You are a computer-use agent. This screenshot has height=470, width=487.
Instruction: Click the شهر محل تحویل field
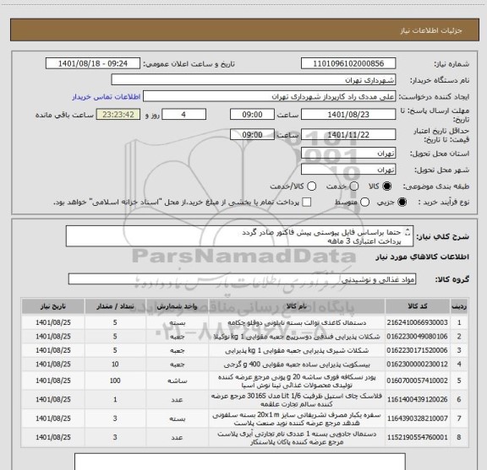pos(348,170)
